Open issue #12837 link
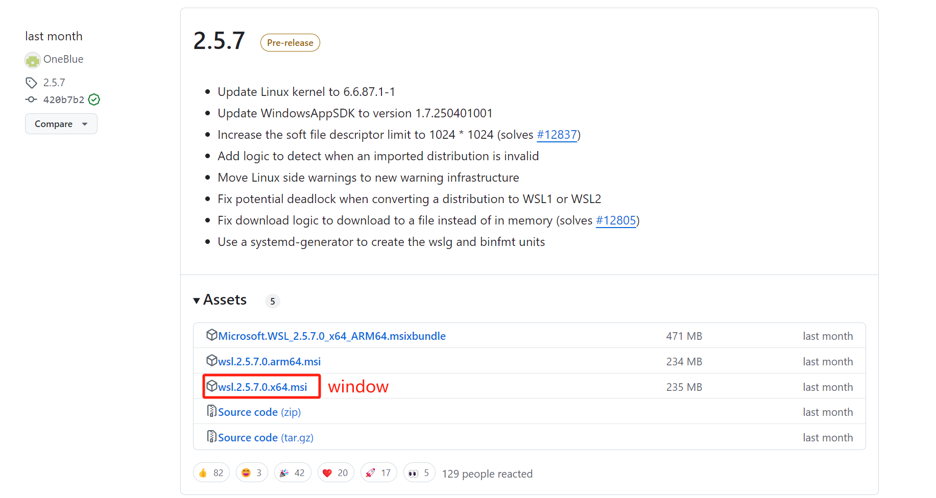936x498 pixels. 557,135
